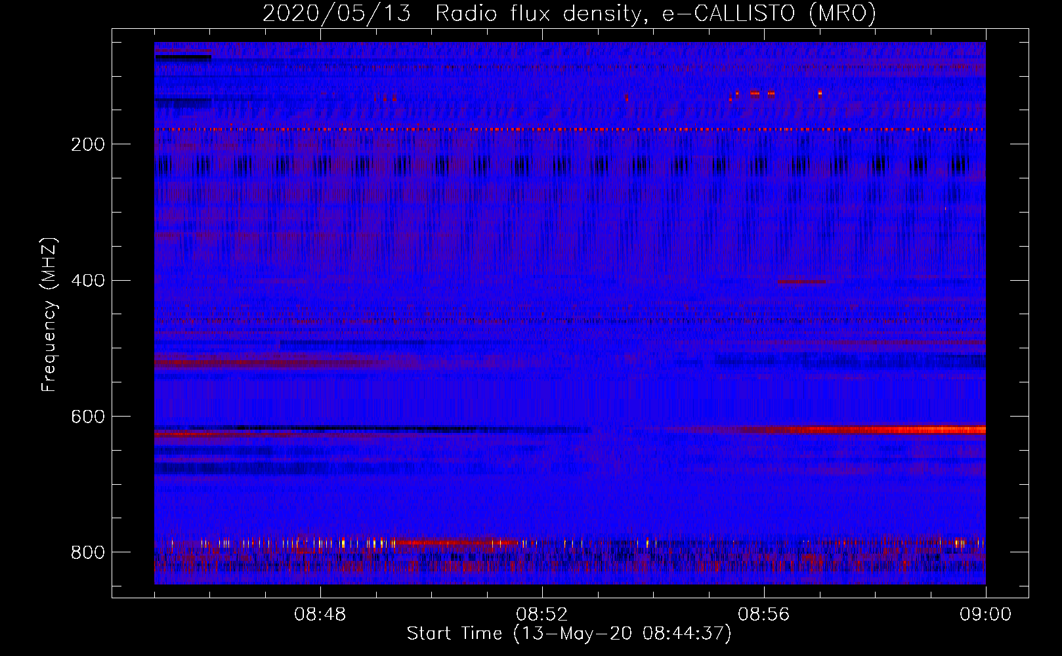Click the 200 MHz tick label
This screenshot has height=656, width=1062.
pos(88,144)
